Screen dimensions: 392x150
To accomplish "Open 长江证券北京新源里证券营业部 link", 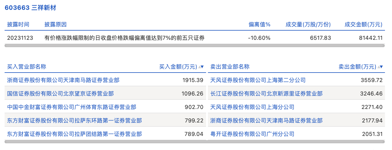I will click(x=266, y=94).
